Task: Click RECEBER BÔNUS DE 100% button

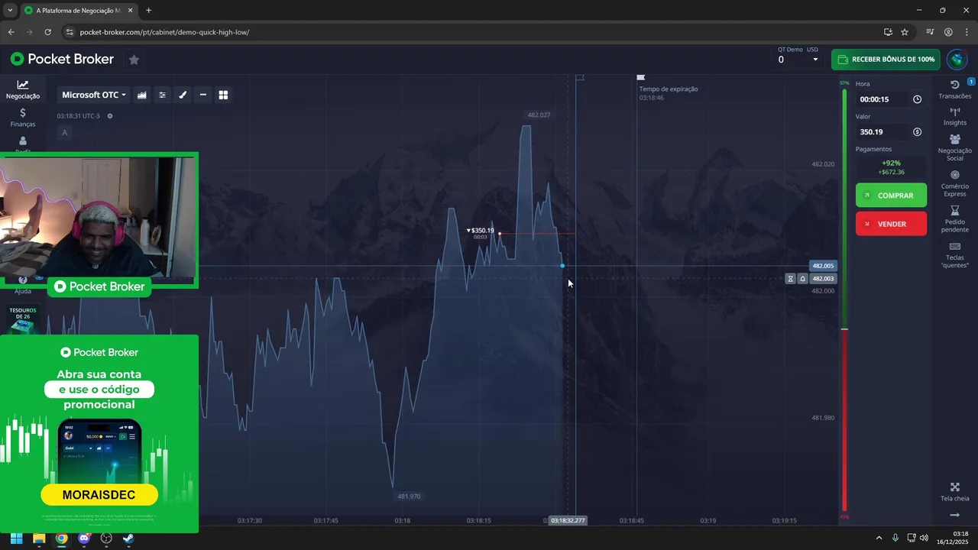Action: 886,60
